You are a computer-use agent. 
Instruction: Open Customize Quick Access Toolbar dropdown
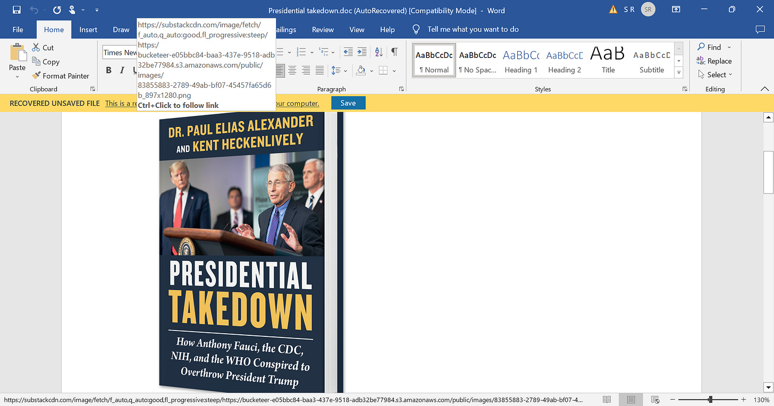pos(97,10)
